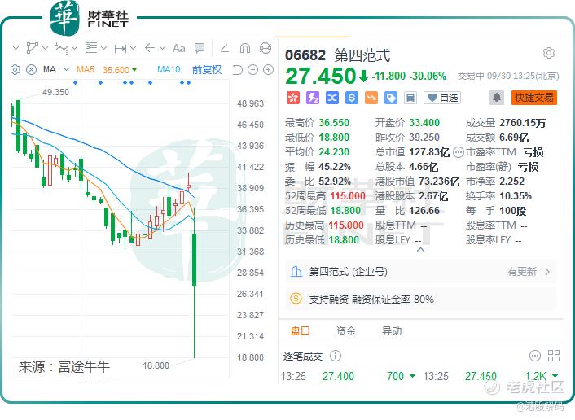This screenshot has height=420, width=575.
Task: Select the wave-count line tool
Action: pyautogui.click(x=61, y=48)
